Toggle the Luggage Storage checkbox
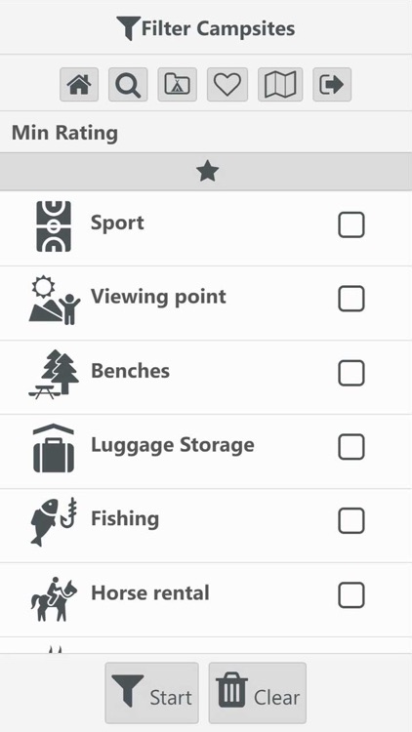Viewport: 412px width, 732px height. (x=351, y=447)
